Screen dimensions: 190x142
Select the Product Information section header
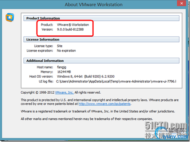(101, 18)
